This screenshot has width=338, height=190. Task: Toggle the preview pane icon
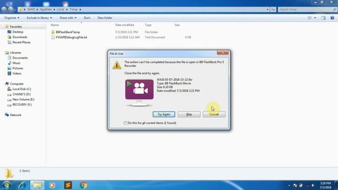[x=323, y=18]
